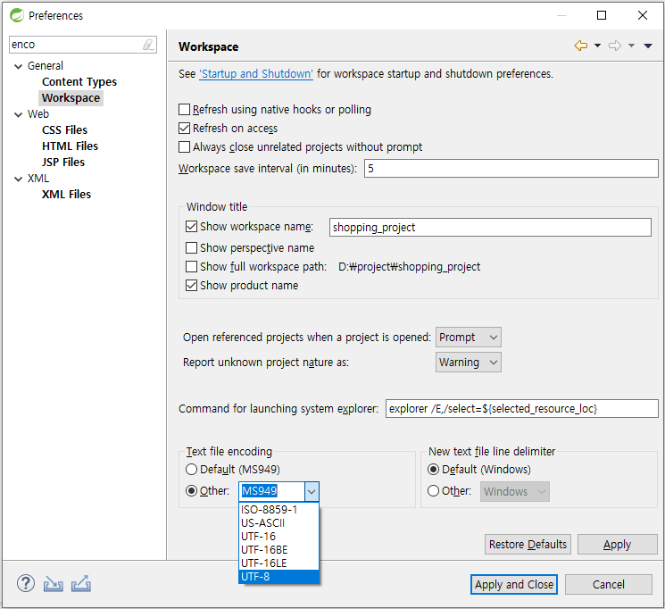Collapse the Web tree category
The image size is (665, 609).
click(18, 114)
